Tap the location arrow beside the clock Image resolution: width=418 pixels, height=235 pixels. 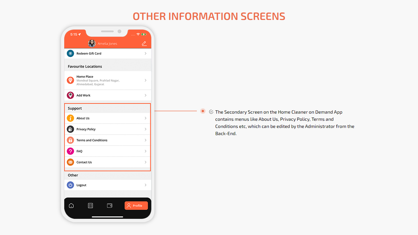coord(80,34)
